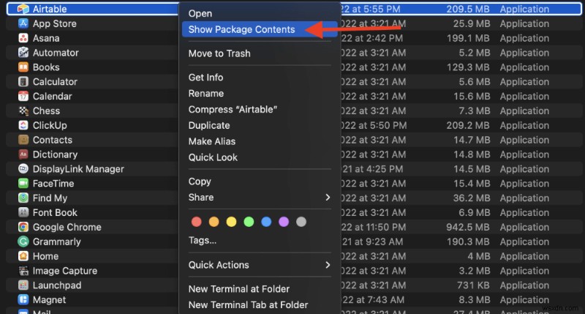Select the Asana app icon
585x314 pixels.
pos(23,38)
